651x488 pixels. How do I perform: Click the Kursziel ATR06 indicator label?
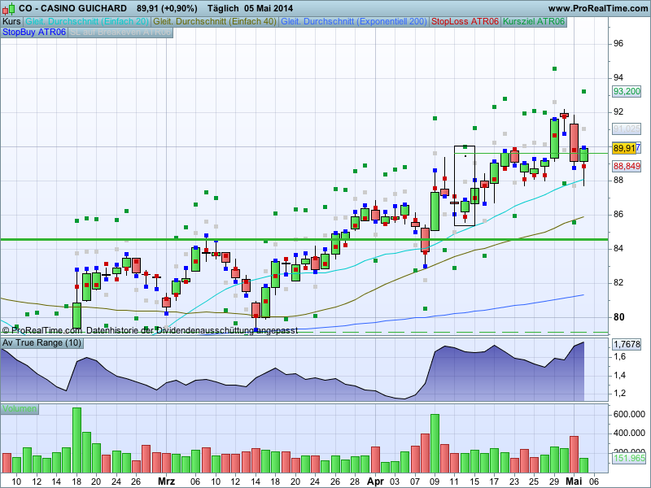click(534, 22)
